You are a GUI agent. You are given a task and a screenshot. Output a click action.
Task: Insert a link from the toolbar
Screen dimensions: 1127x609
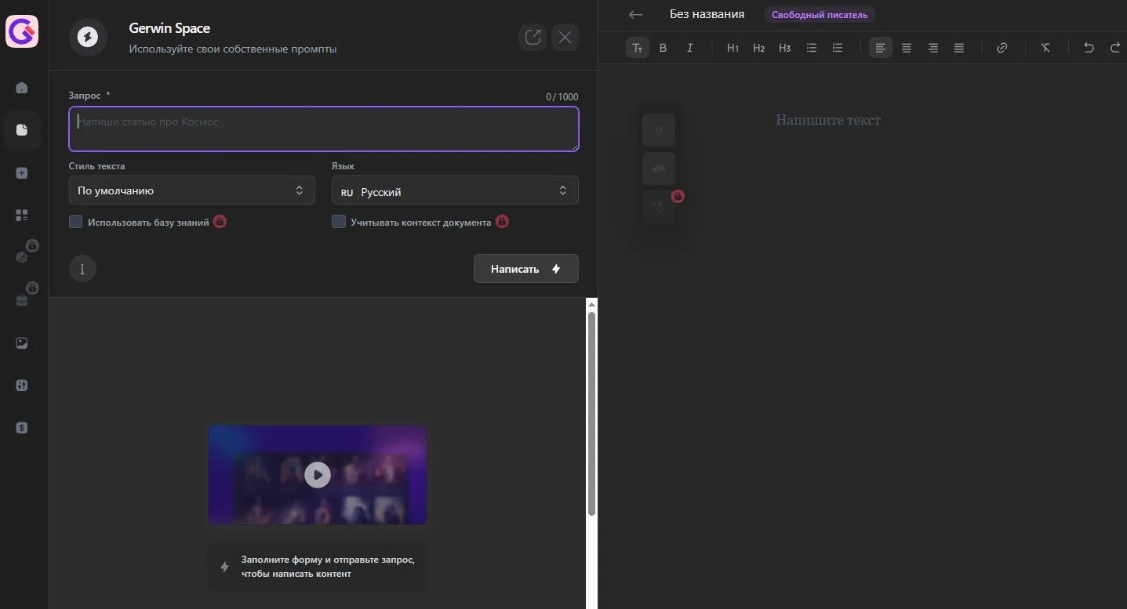[1002, 48]
